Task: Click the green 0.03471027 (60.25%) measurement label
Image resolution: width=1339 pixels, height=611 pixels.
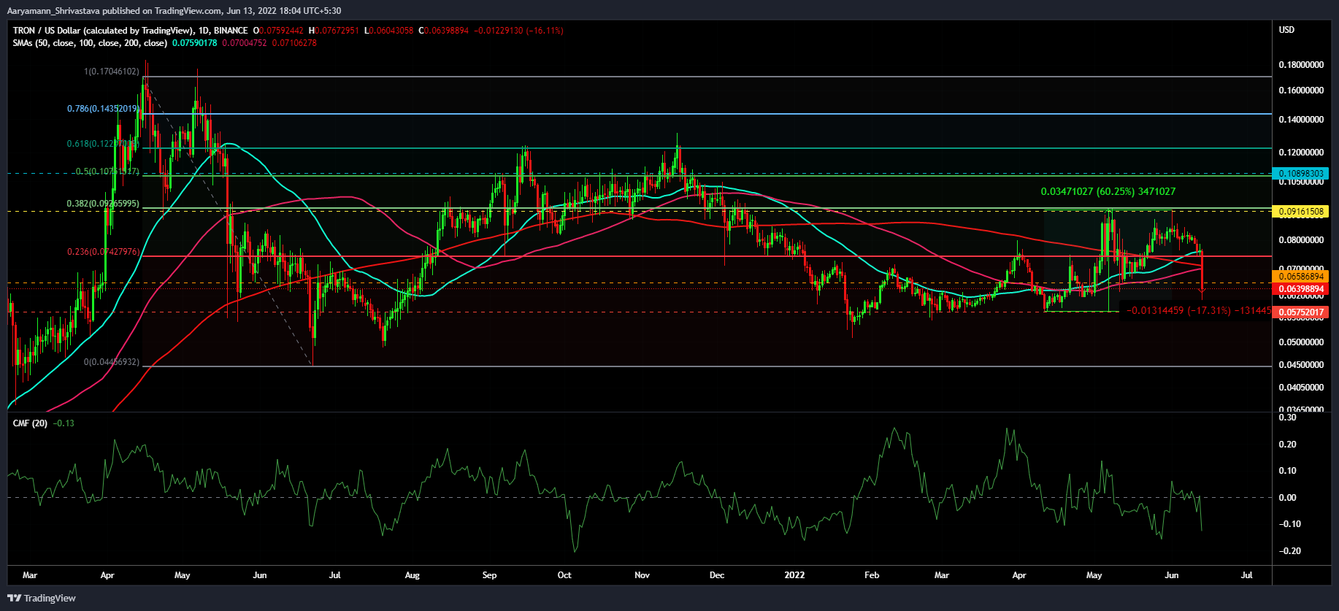Action: pos(1108,191)
